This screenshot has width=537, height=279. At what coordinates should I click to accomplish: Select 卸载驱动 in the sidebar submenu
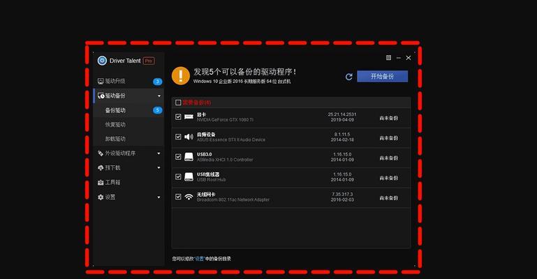pyautogui.click(x=115, y=139)
